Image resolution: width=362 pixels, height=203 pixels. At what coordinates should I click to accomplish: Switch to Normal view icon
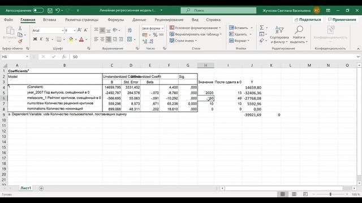(283, 194)
